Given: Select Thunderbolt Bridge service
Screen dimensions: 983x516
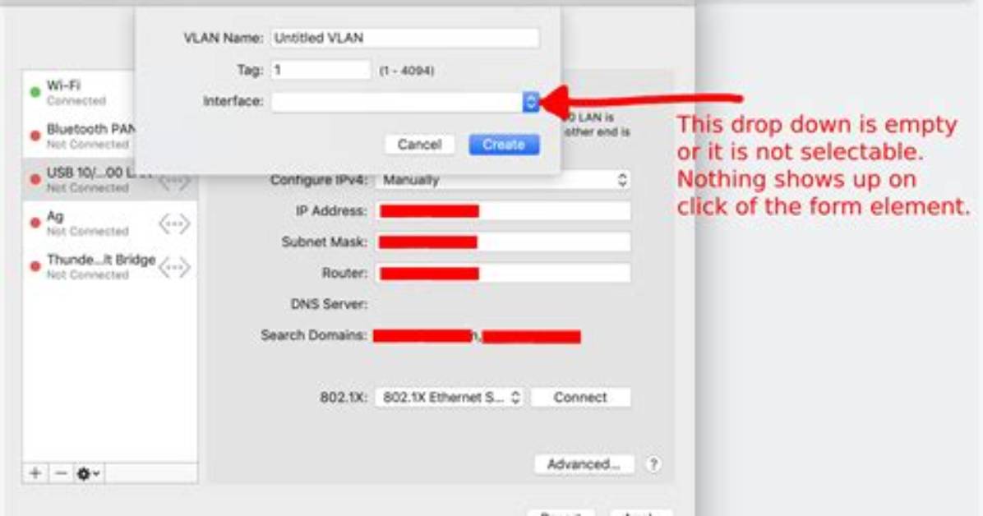Looking at the screenshot, I should click(109, 267).
